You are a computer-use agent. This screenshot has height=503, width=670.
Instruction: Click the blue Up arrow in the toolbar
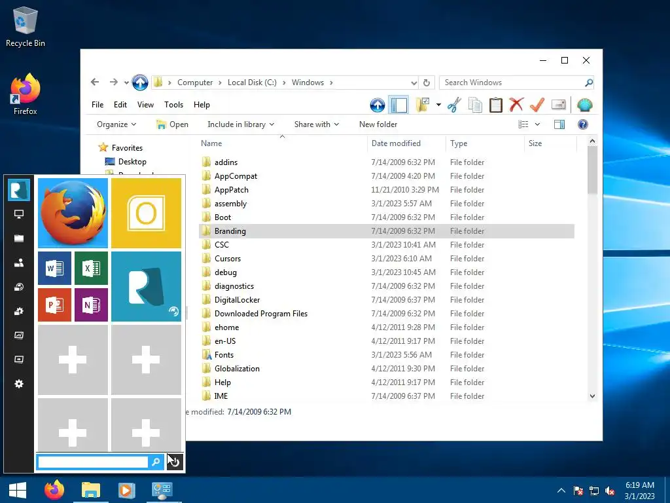tap(378, 105)
